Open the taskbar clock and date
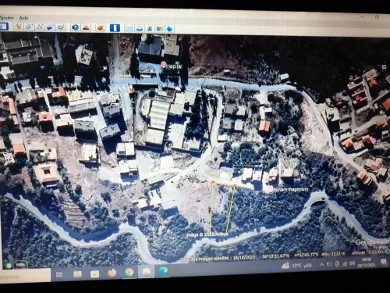 pyautogui.click(x=366, y=263)
